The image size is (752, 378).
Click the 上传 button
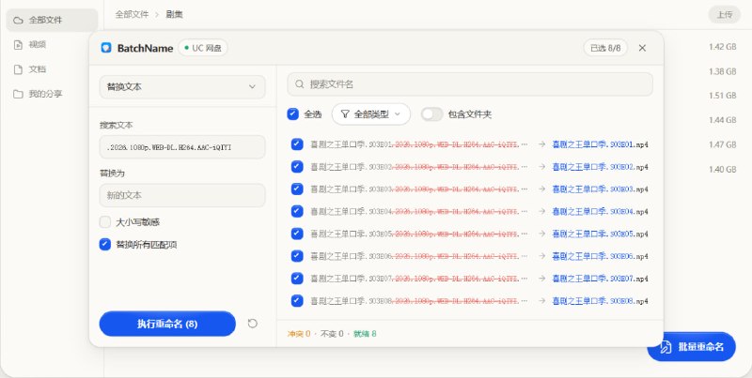click(724, 14)
